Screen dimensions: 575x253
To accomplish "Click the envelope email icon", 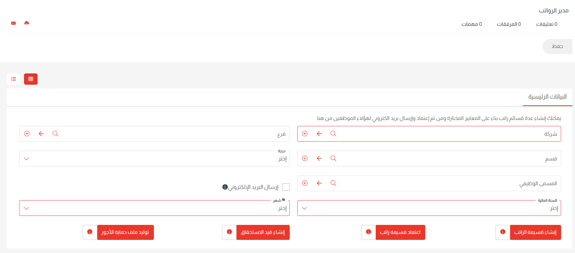I will coord(13,23).
